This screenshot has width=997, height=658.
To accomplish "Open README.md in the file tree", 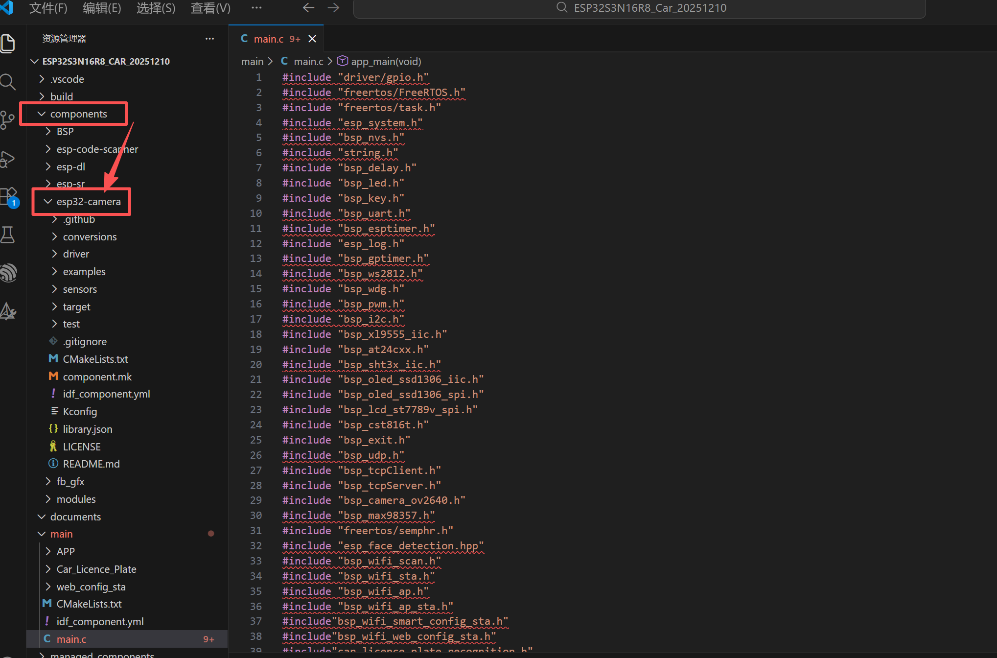I will point(91,464).
